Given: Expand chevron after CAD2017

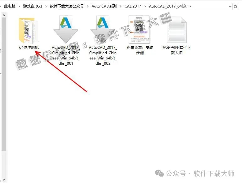Looking at the screenshot, I should coord(145,7).
